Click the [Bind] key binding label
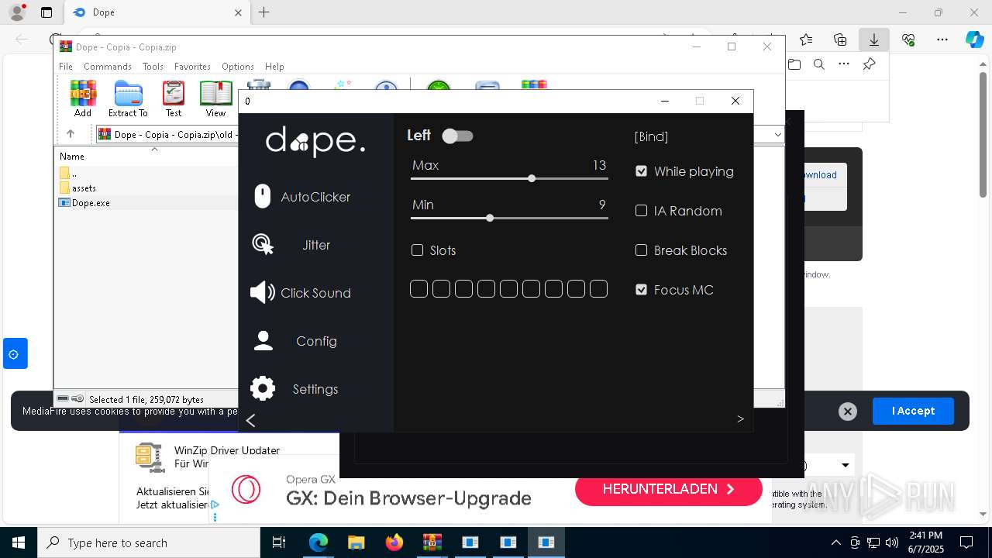Image resolution: width=992 pixels, height=558 pixels. pyautogui.click(x=651, y=136)
